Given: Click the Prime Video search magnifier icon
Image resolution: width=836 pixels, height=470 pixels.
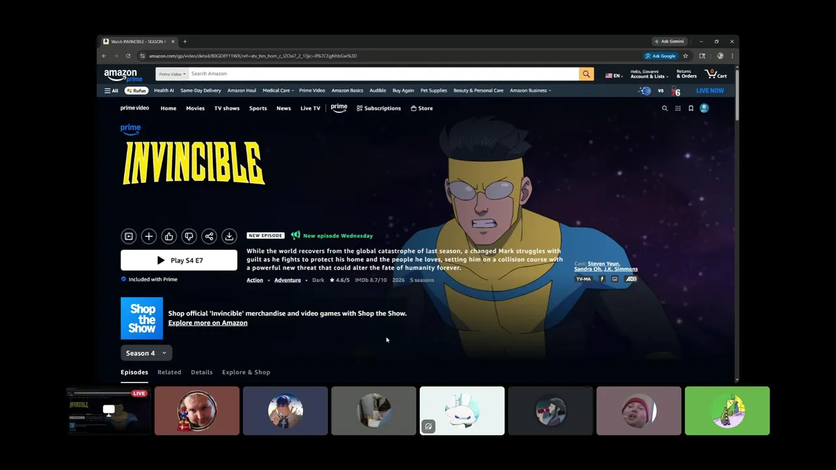Looking at the screenshot, I should (665, 108).
